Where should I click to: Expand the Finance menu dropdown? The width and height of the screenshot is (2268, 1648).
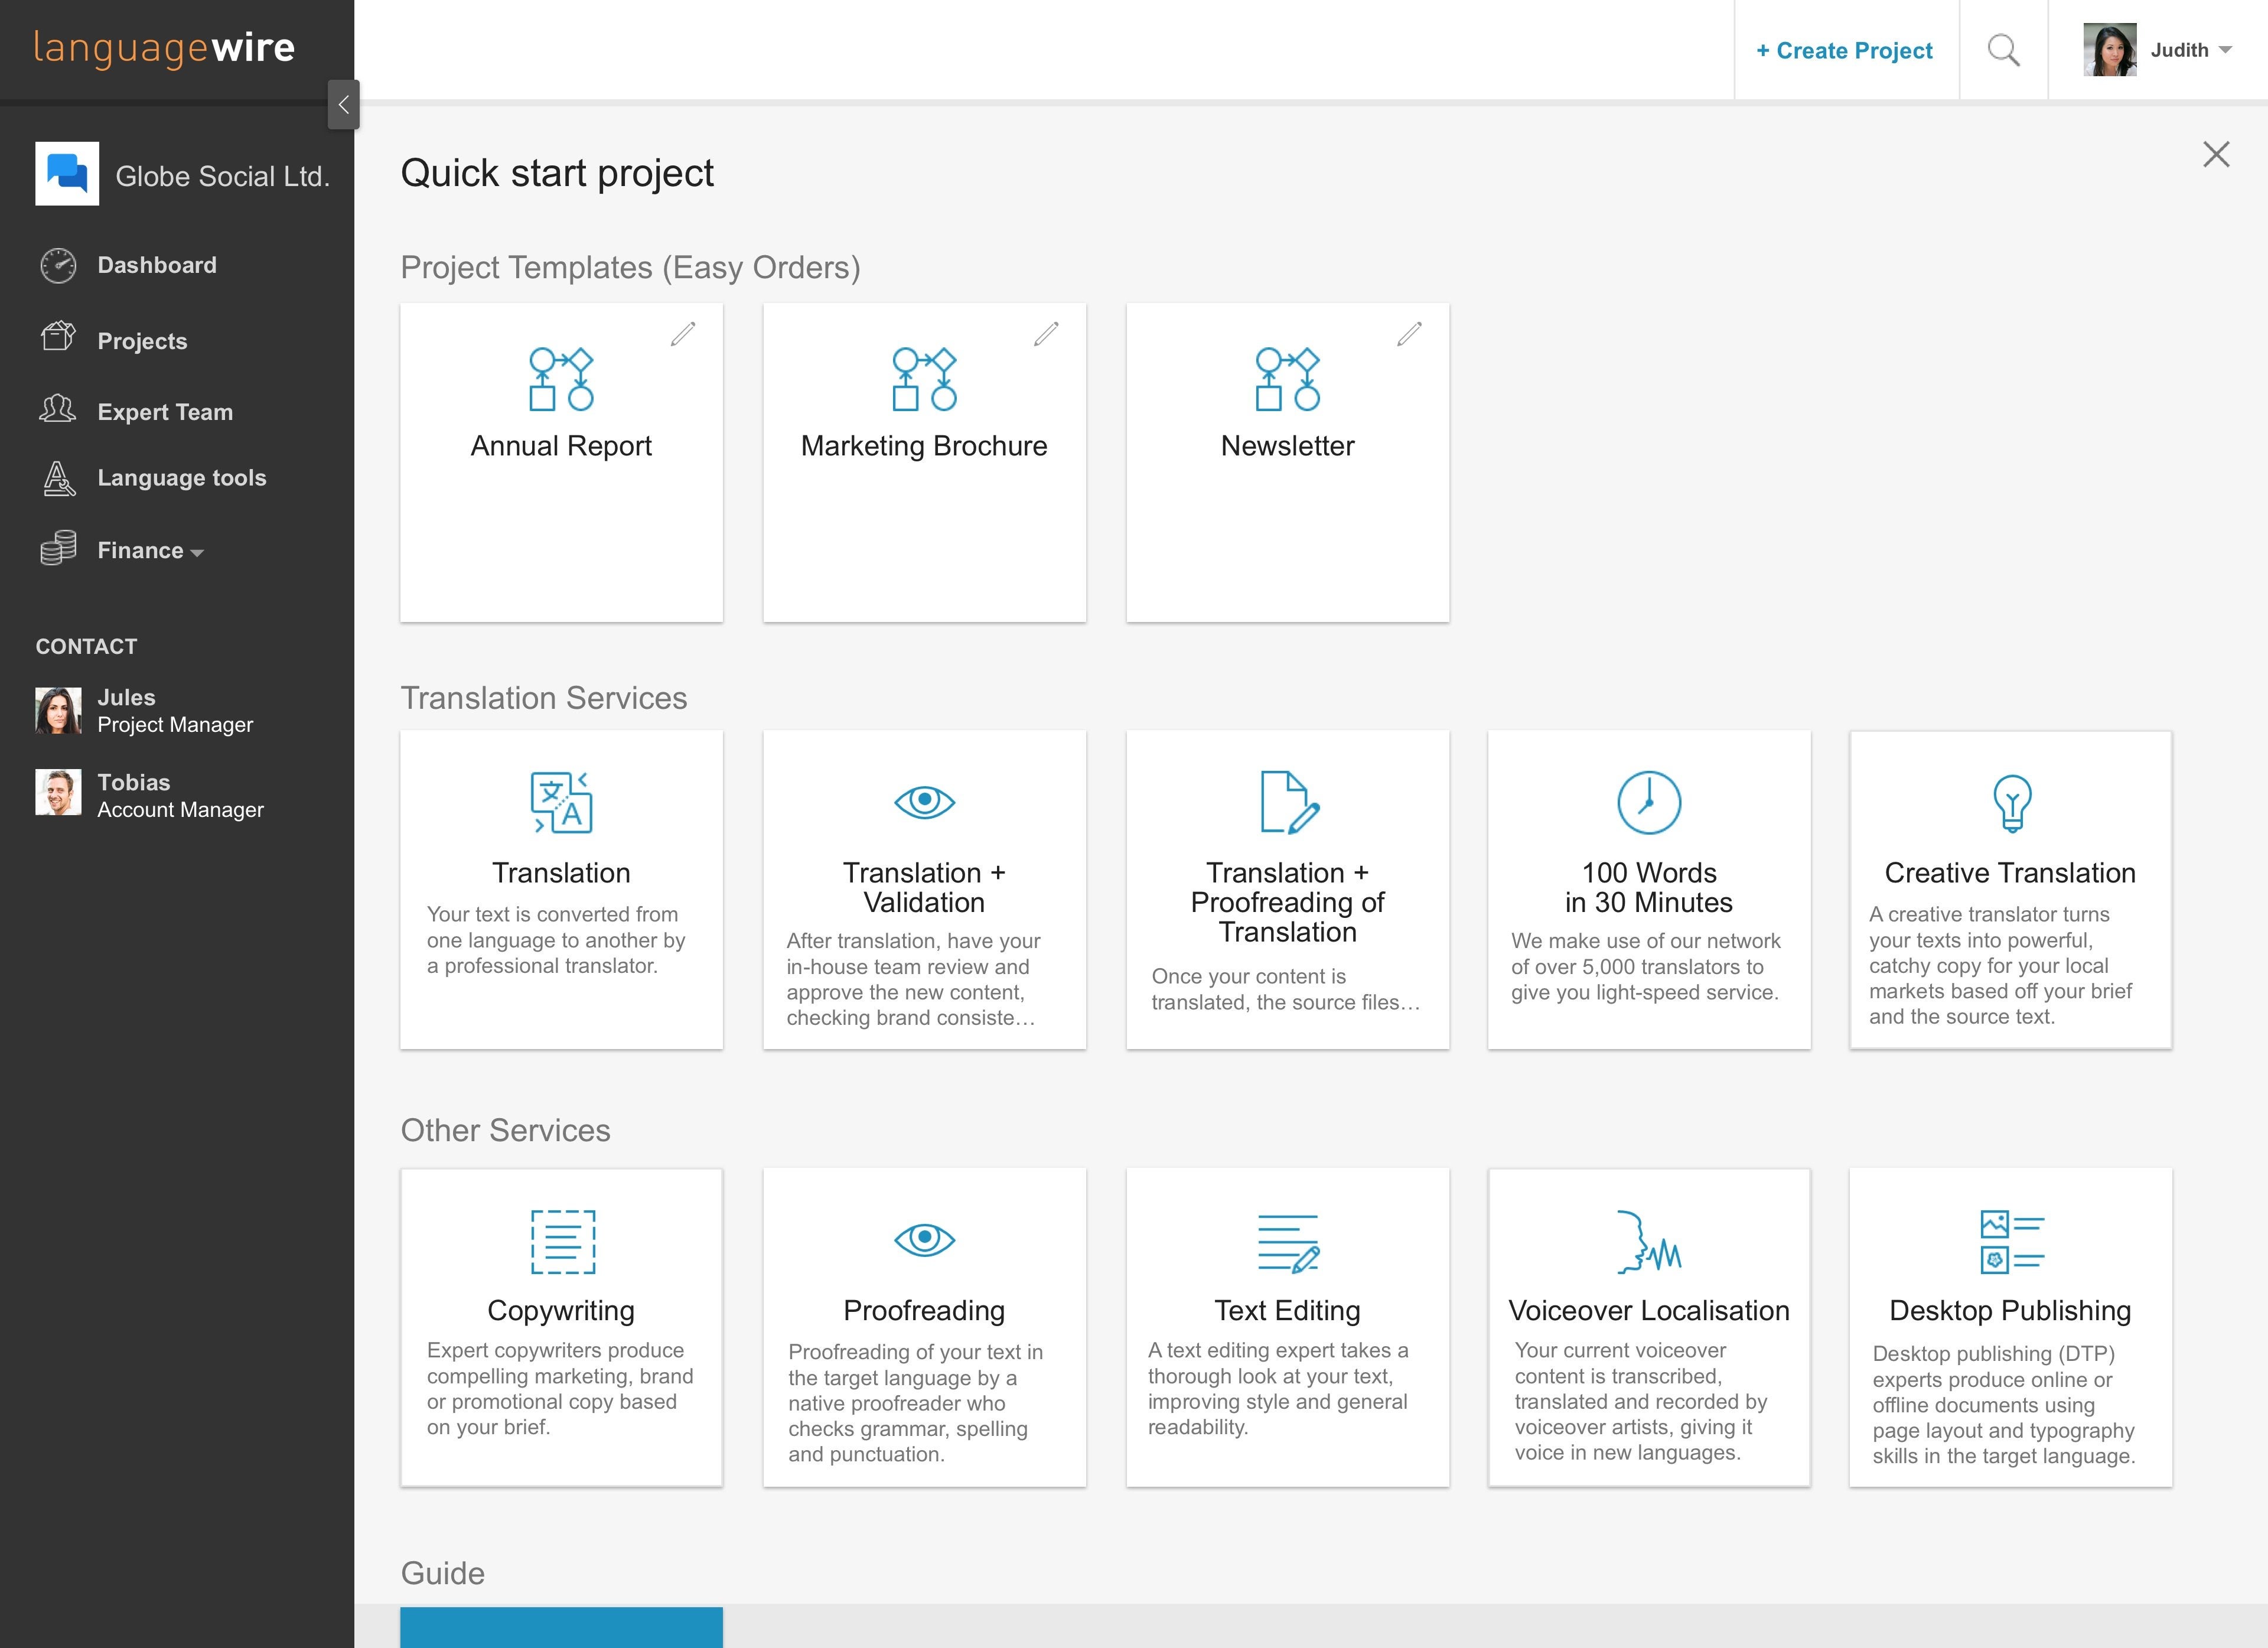(x=150, y=551)
